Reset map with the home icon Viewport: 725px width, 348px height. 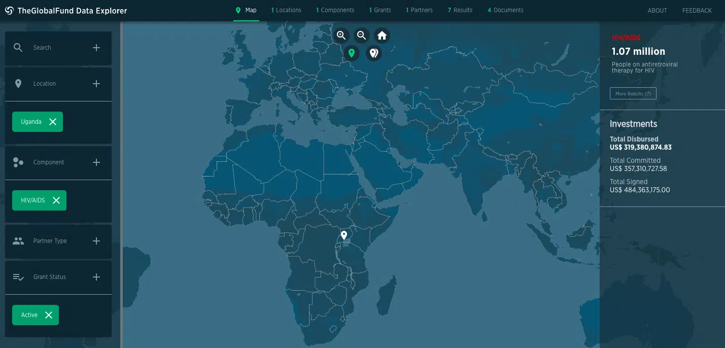382,36
